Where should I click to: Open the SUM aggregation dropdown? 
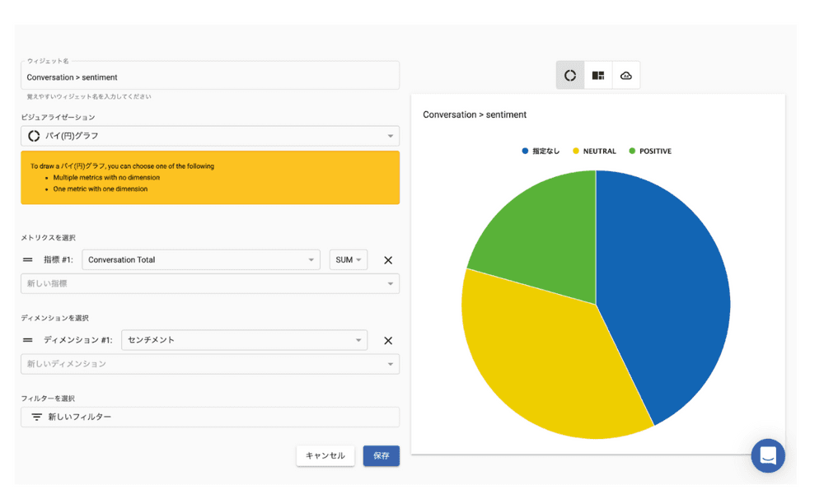349,260
